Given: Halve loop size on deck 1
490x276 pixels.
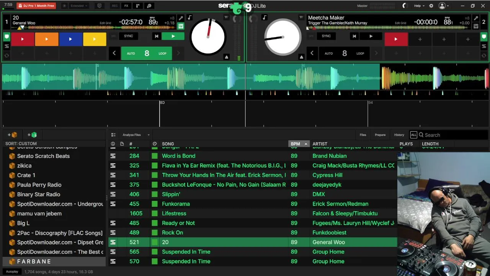Looking at the screenshot, I should coord(114,53).
